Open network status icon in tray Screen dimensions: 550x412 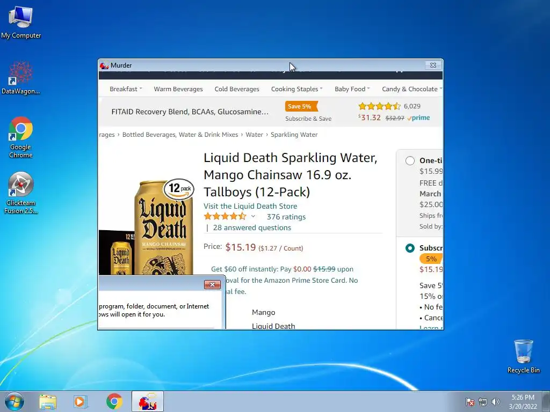(483, 402)
